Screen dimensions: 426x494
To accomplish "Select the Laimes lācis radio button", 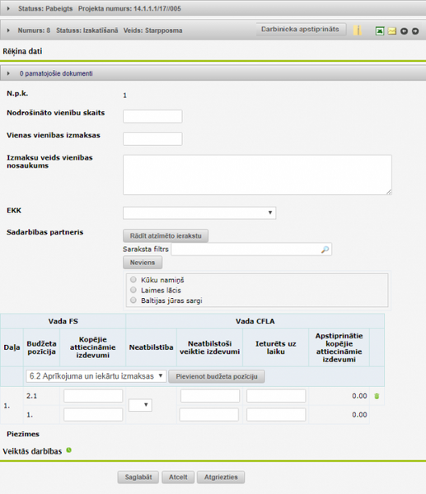I will pos(133,290).
